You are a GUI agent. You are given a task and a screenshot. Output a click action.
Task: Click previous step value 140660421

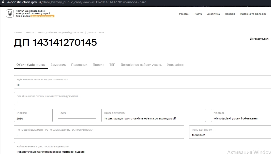[x=198, y=135]
